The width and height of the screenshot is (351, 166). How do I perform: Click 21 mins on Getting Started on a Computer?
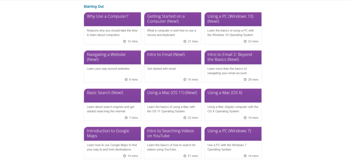[x=193, y=42]
